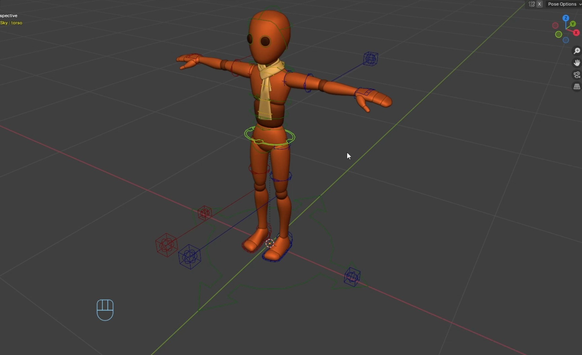This screenshot has height=355, width=582.
Task: Click the green Y axis gizmo ball
Action: pos(572,24)
